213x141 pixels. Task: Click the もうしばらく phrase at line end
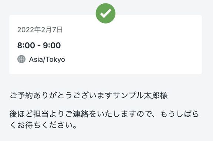180,114
